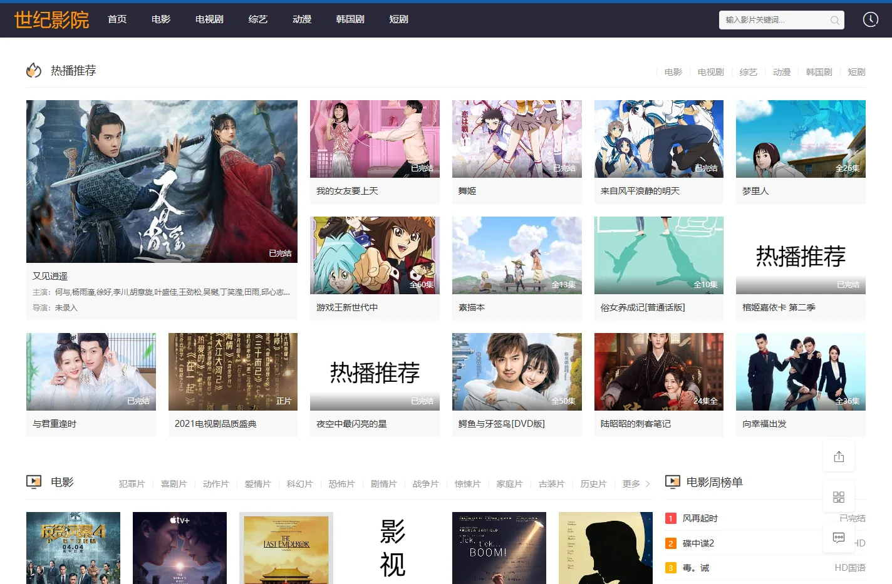The image size is (892, 584).
Task: Select the 战争片 movie genre
Action: [425, 484]
